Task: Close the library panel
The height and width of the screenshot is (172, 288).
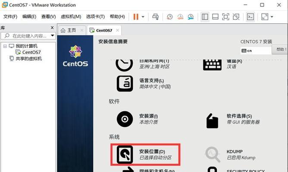Action: coord(52,28)
